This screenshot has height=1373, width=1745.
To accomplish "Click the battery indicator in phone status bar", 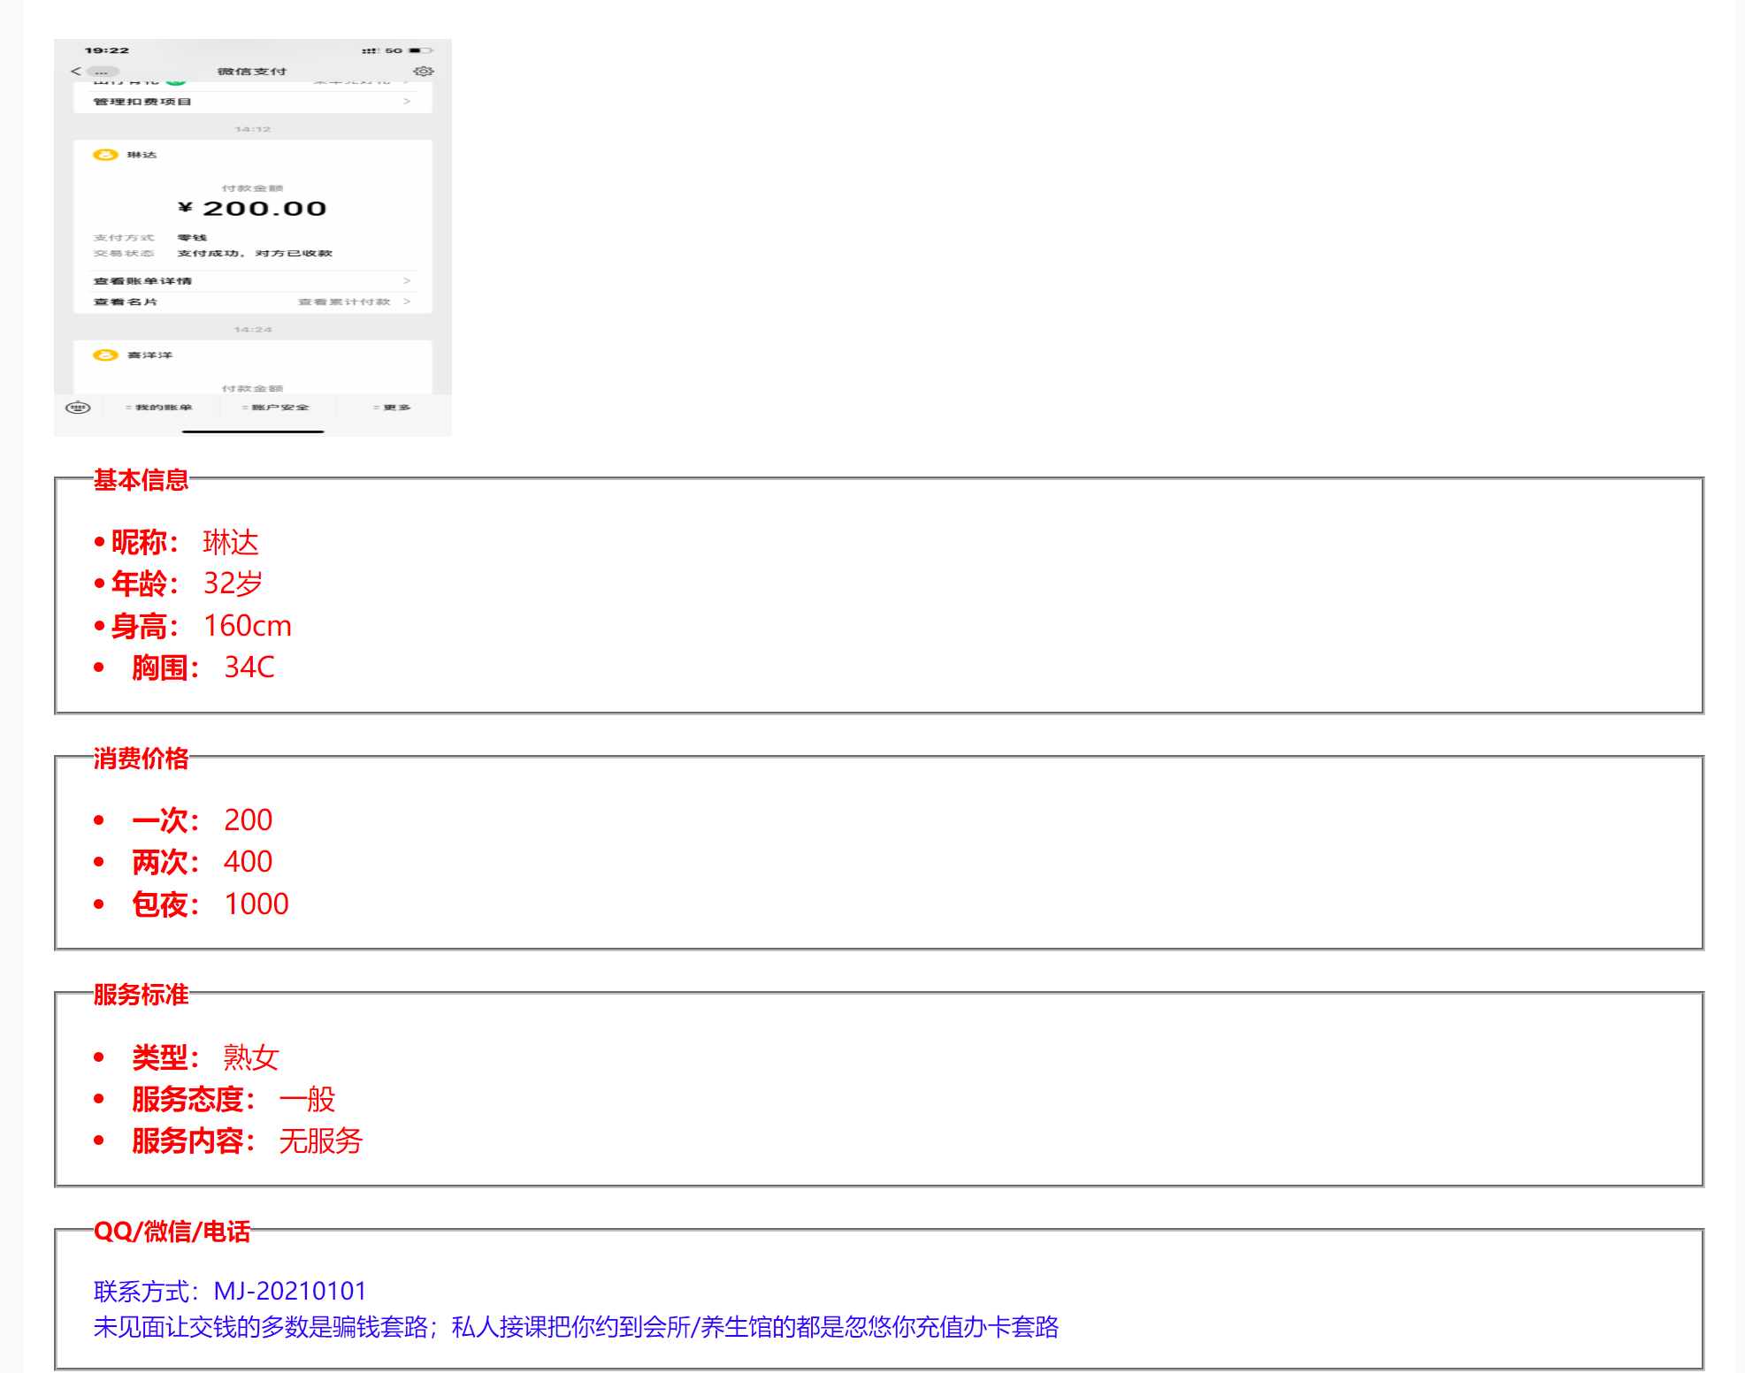I will click(420, 50).
